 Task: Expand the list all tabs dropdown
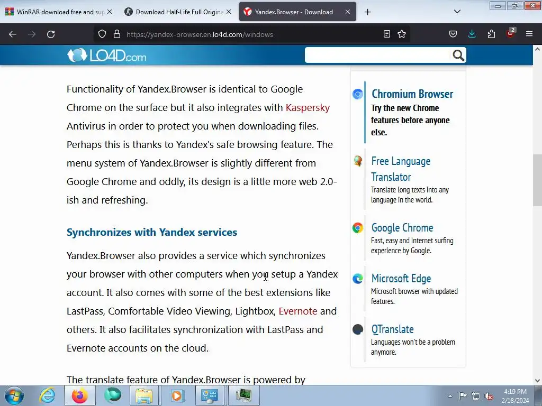(x=457, y=12)
